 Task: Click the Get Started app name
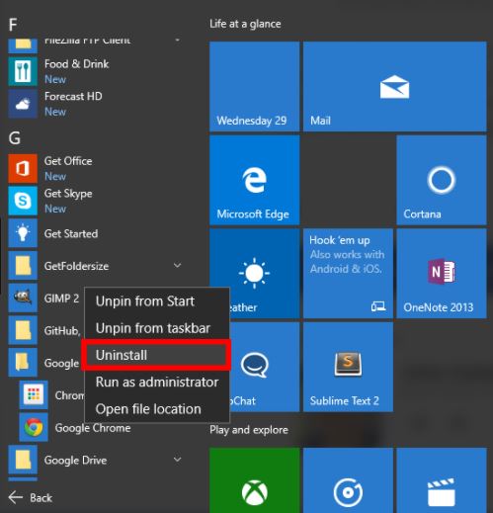click(x=71, y=233)
